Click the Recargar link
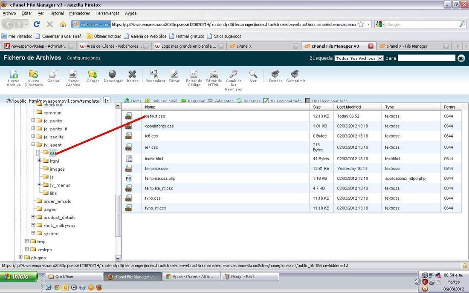469x293 pixels. coord(248,101)
